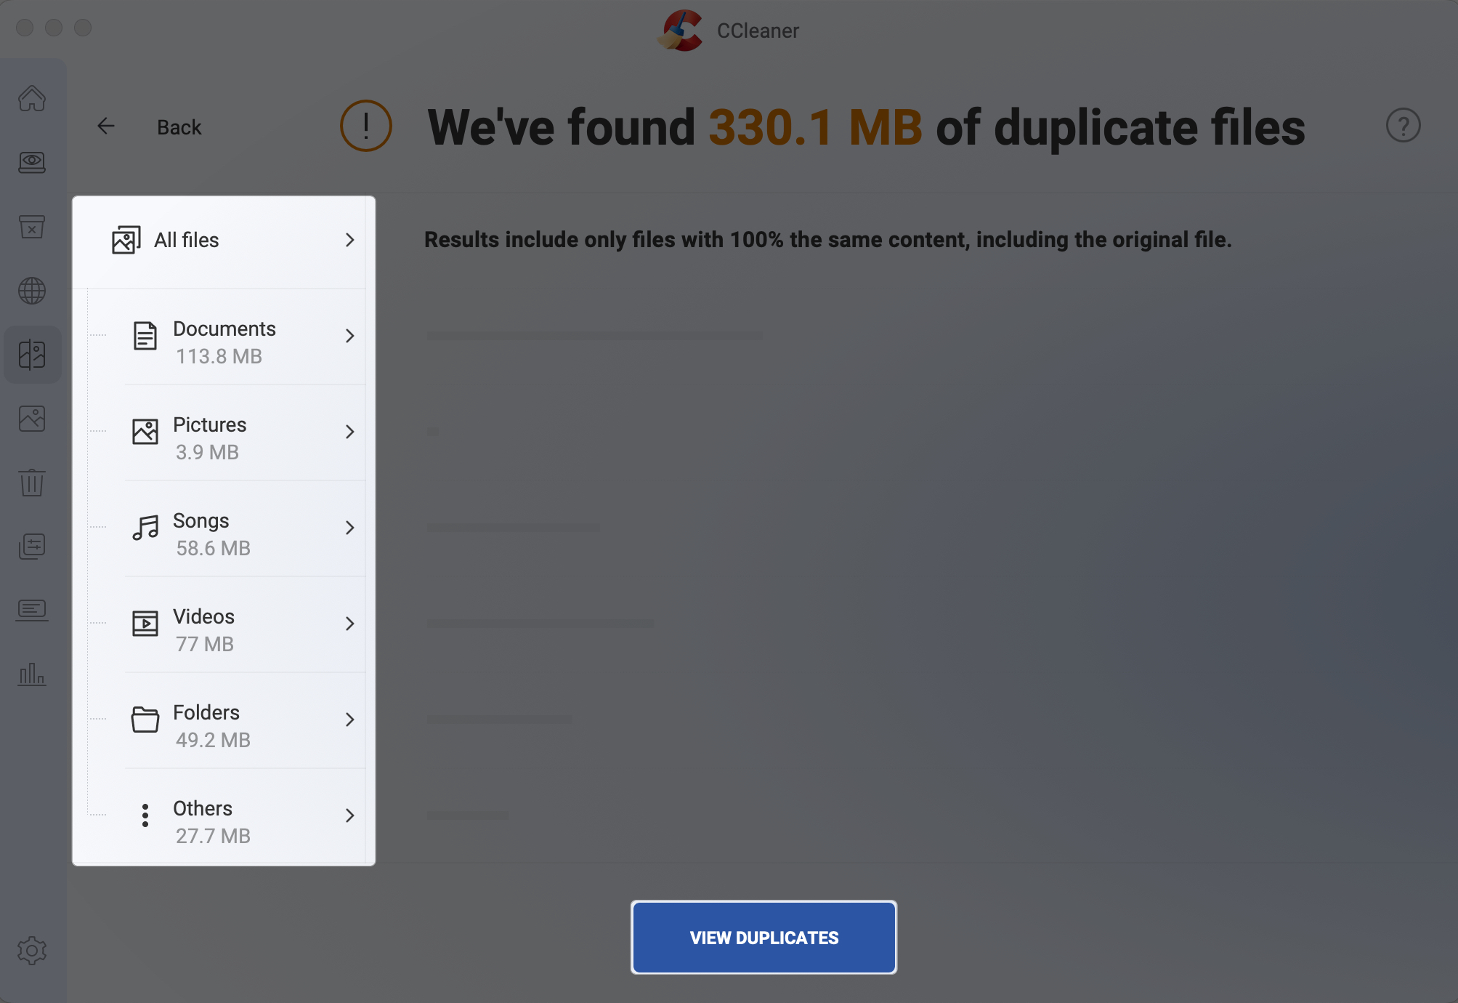
Task: Open the storage analyzer bar chart icon
Action: coord(32,675)
